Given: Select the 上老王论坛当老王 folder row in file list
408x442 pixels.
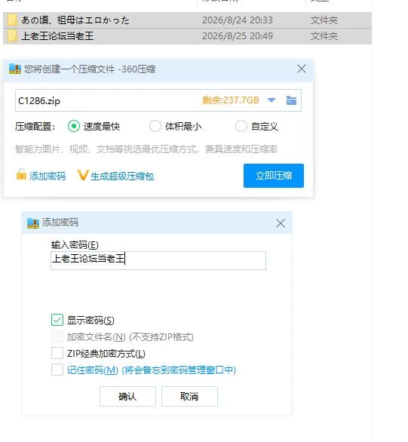Looking at the screenshot, I should click(x=187, y=36).
